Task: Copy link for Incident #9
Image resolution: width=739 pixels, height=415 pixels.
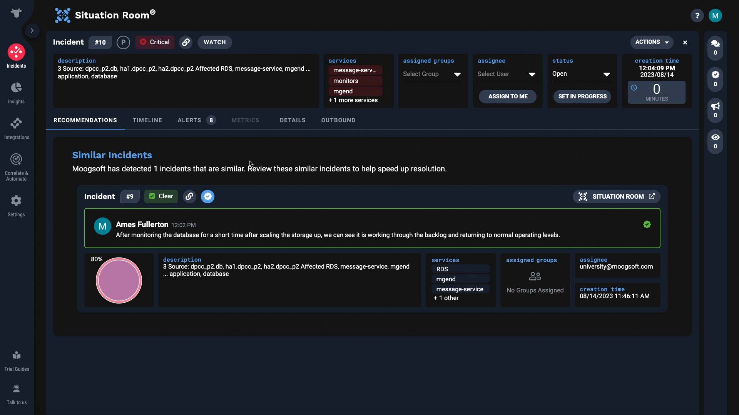Action: tap(189, 196)
